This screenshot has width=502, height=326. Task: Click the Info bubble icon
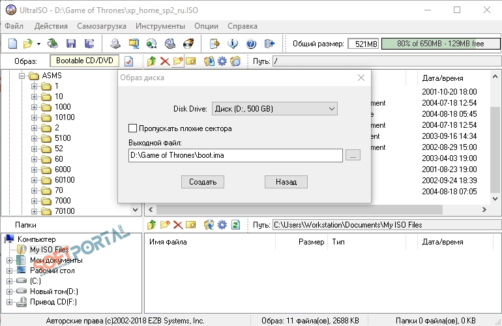pyautogui.click(x=233, y=43)
